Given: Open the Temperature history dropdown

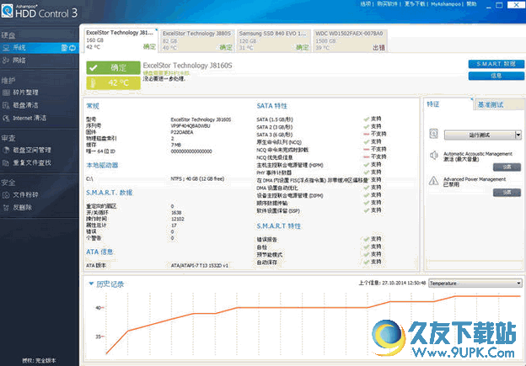Looking at the screenshot, I should tap(475, 284).
